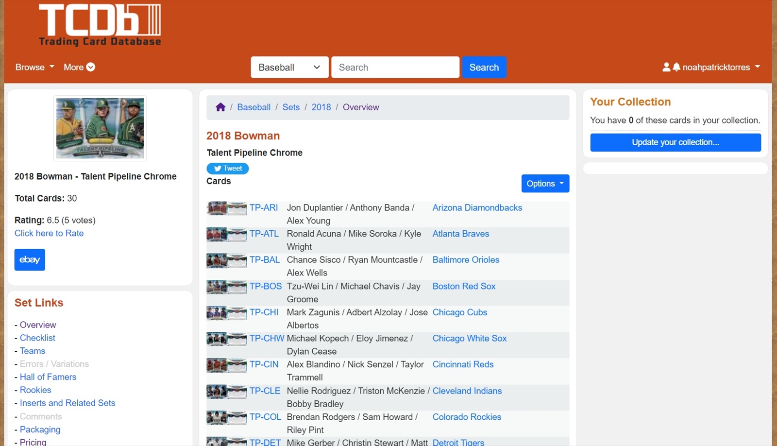This screenshot has height=446, width=777.
Task: Click the TCDb Trading Card Database logo
Action: click(100, 25)
